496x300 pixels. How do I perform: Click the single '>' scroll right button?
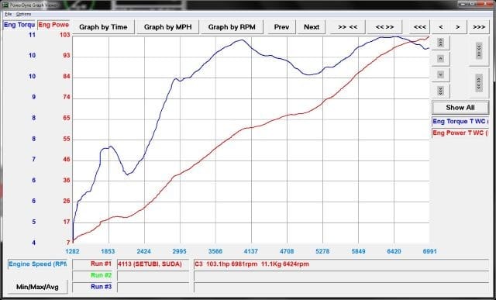point(458,27)
